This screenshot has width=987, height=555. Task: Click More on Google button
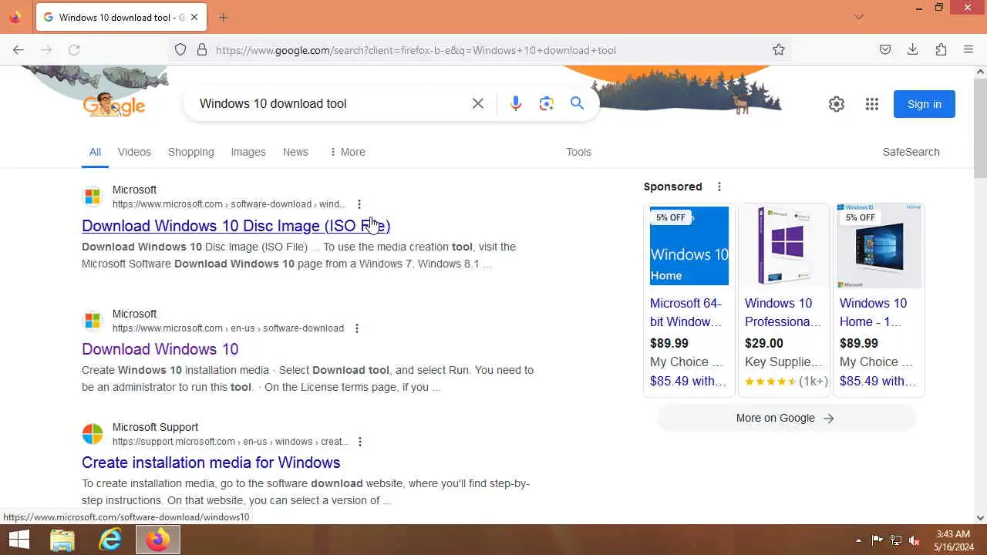click(785, 418)
